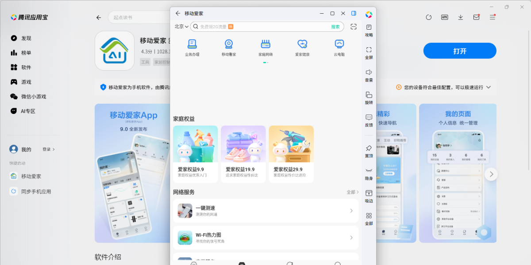
Task: Click the green 搜索 search button
Action: coord(335,26)
